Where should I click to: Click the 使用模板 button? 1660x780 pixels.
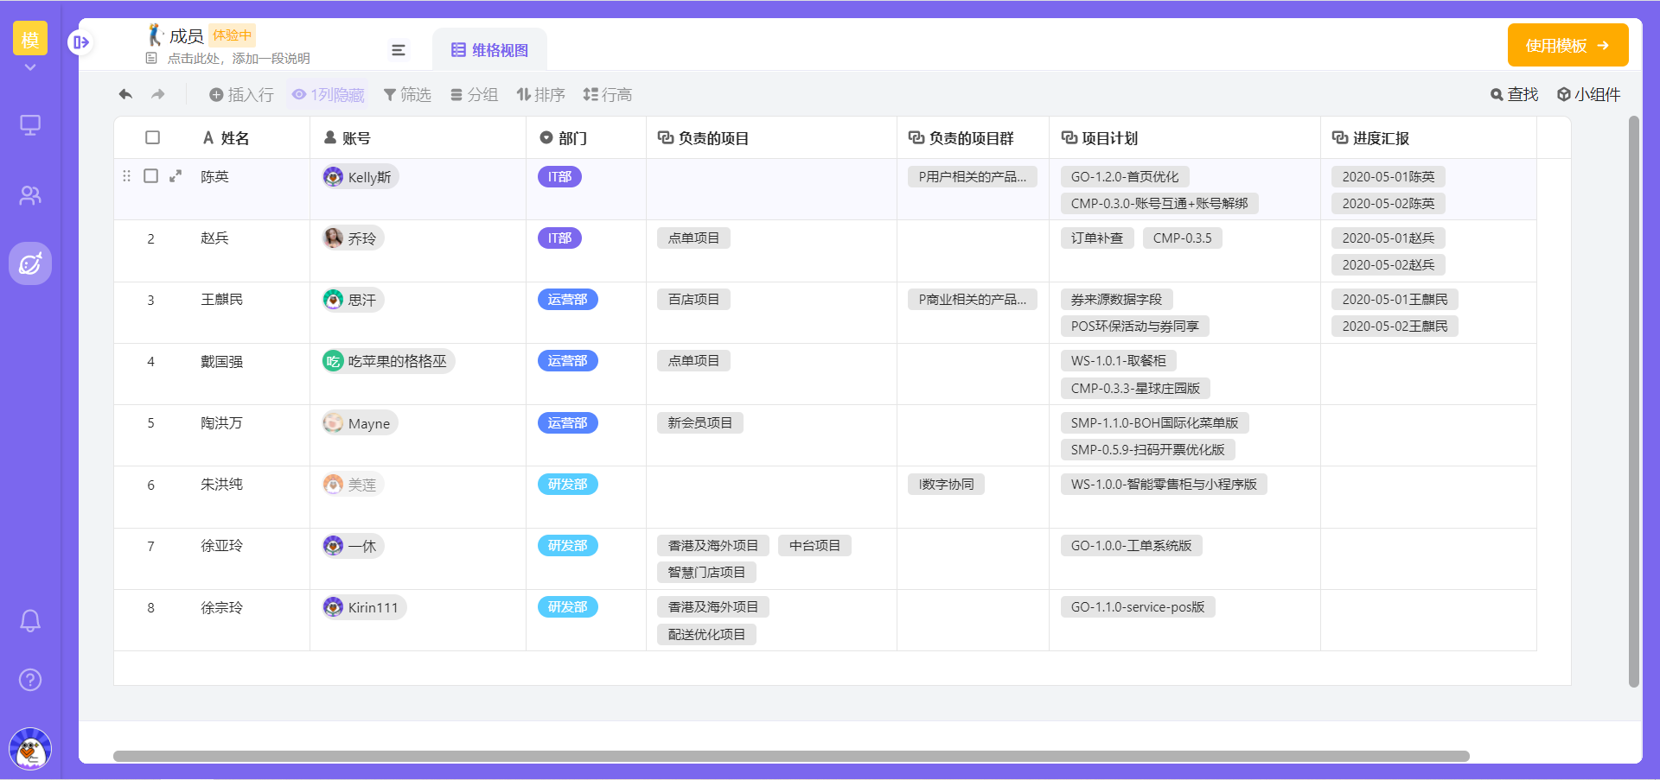pyautogui.click(x=1567, y=45)
